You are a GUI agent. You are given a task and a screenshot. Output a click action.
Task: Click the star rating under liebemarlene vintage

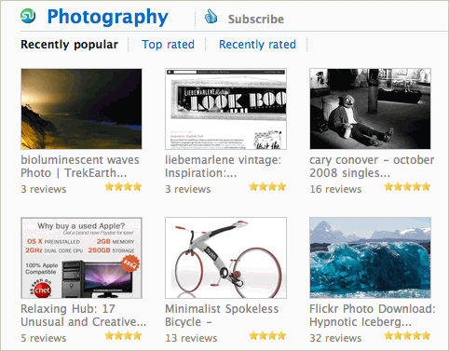coord(267,186)
